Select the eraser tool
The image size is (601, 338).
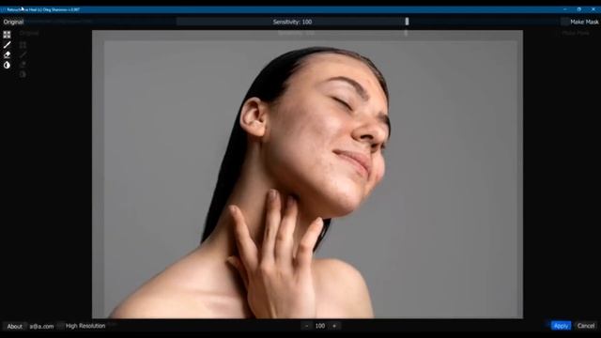click(7, 54)
